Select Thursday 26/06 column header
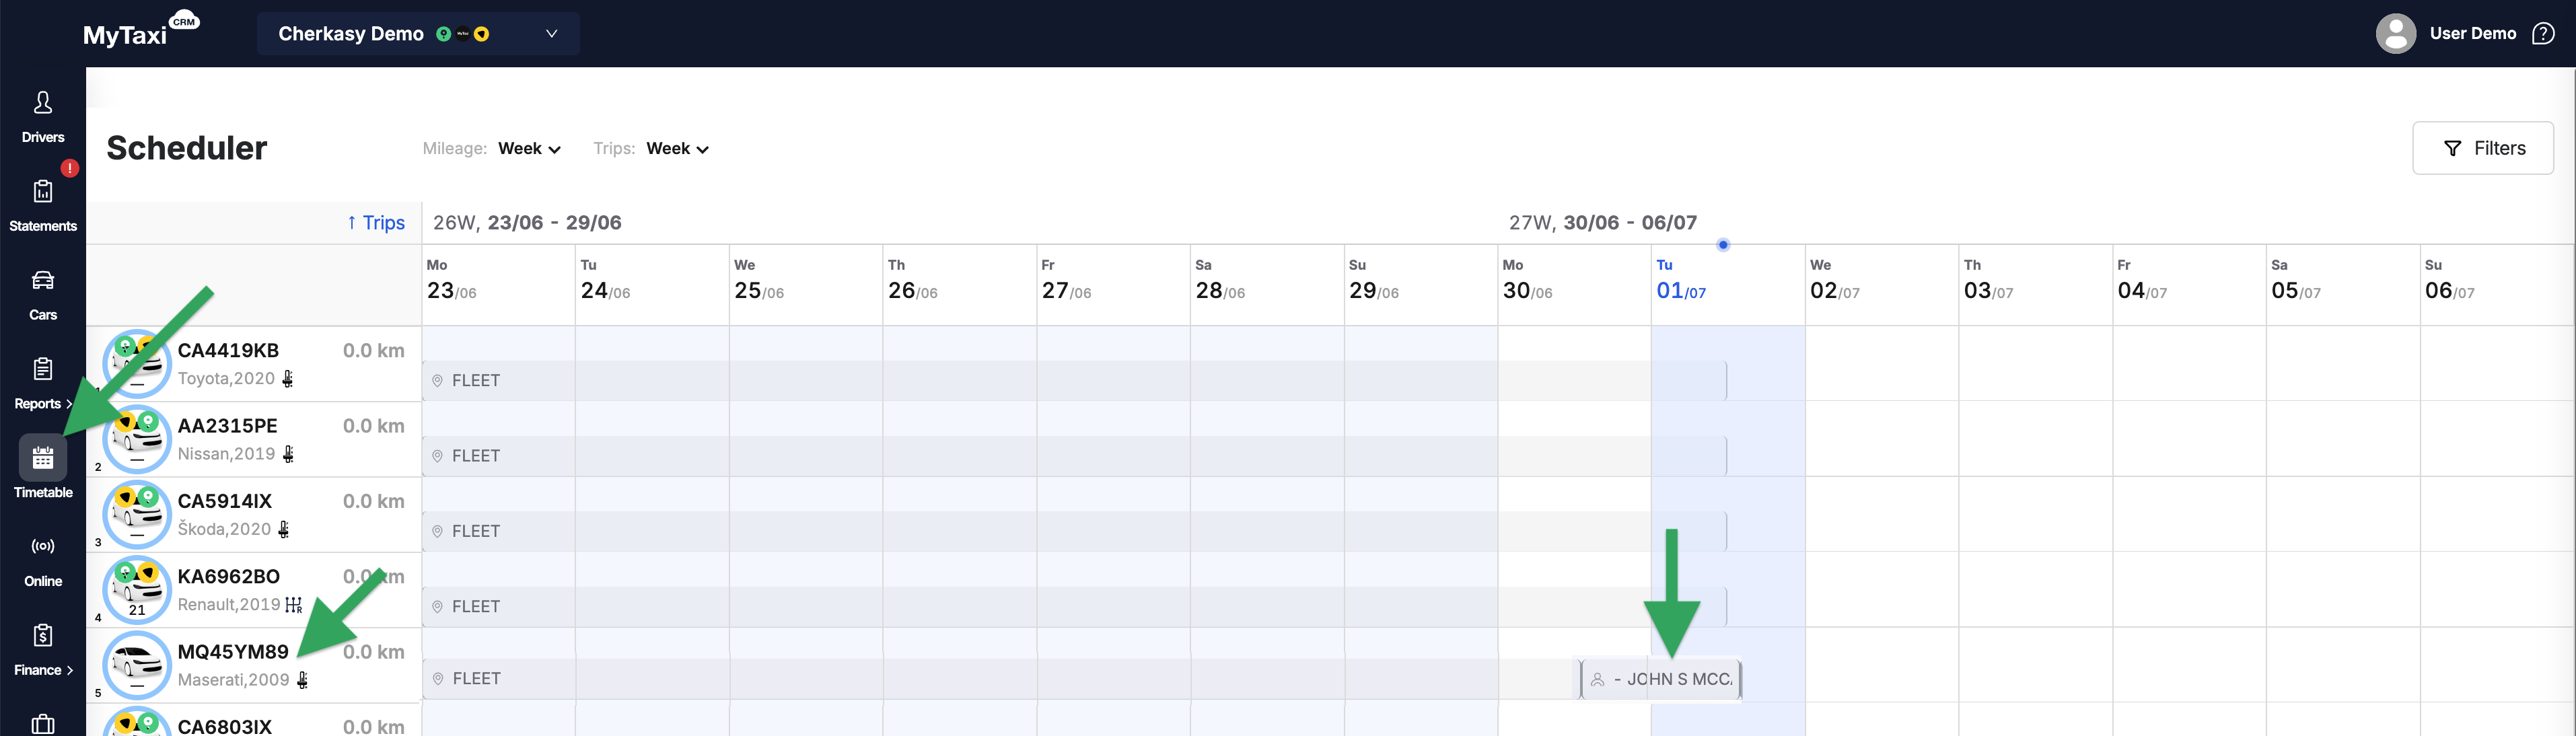Viewport: 2576px width, 736px height. coord(959,285)
